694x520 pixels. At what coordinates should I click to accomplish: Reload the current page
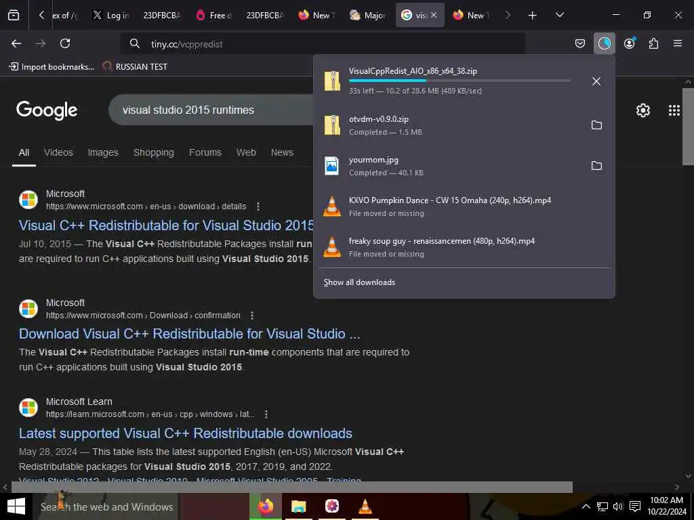pos(65,43)
